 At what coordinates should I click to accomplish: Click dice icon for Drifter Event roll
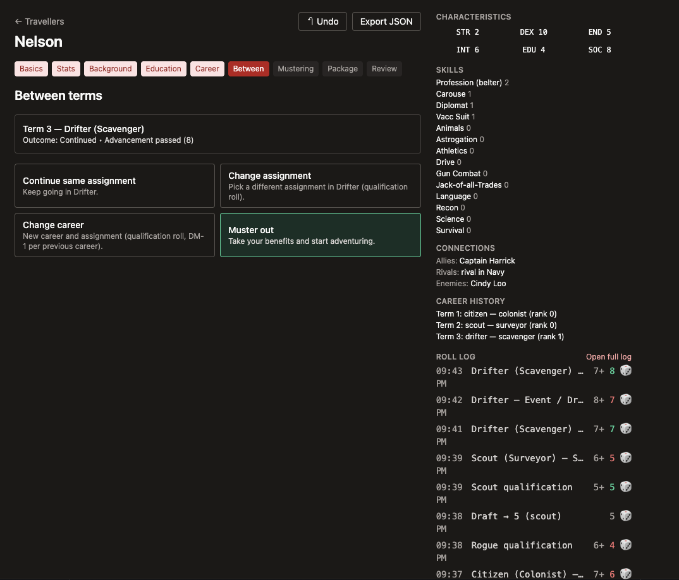625,399
